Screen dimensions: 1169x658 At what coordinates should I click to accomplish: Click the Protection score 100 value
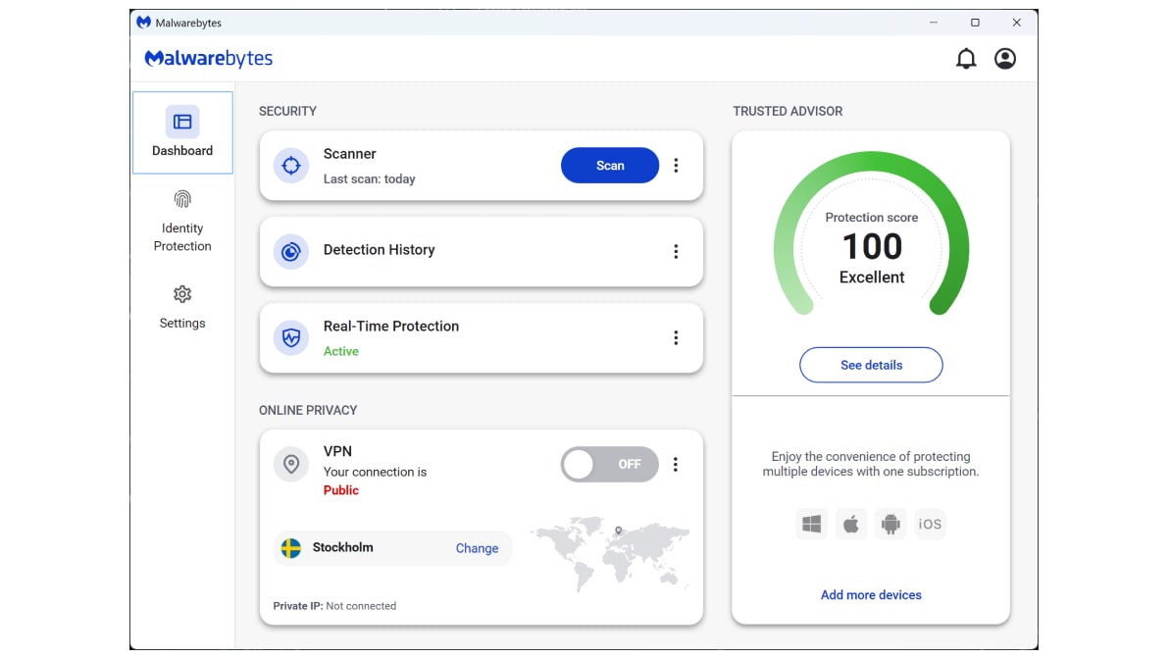coord(872,247)
